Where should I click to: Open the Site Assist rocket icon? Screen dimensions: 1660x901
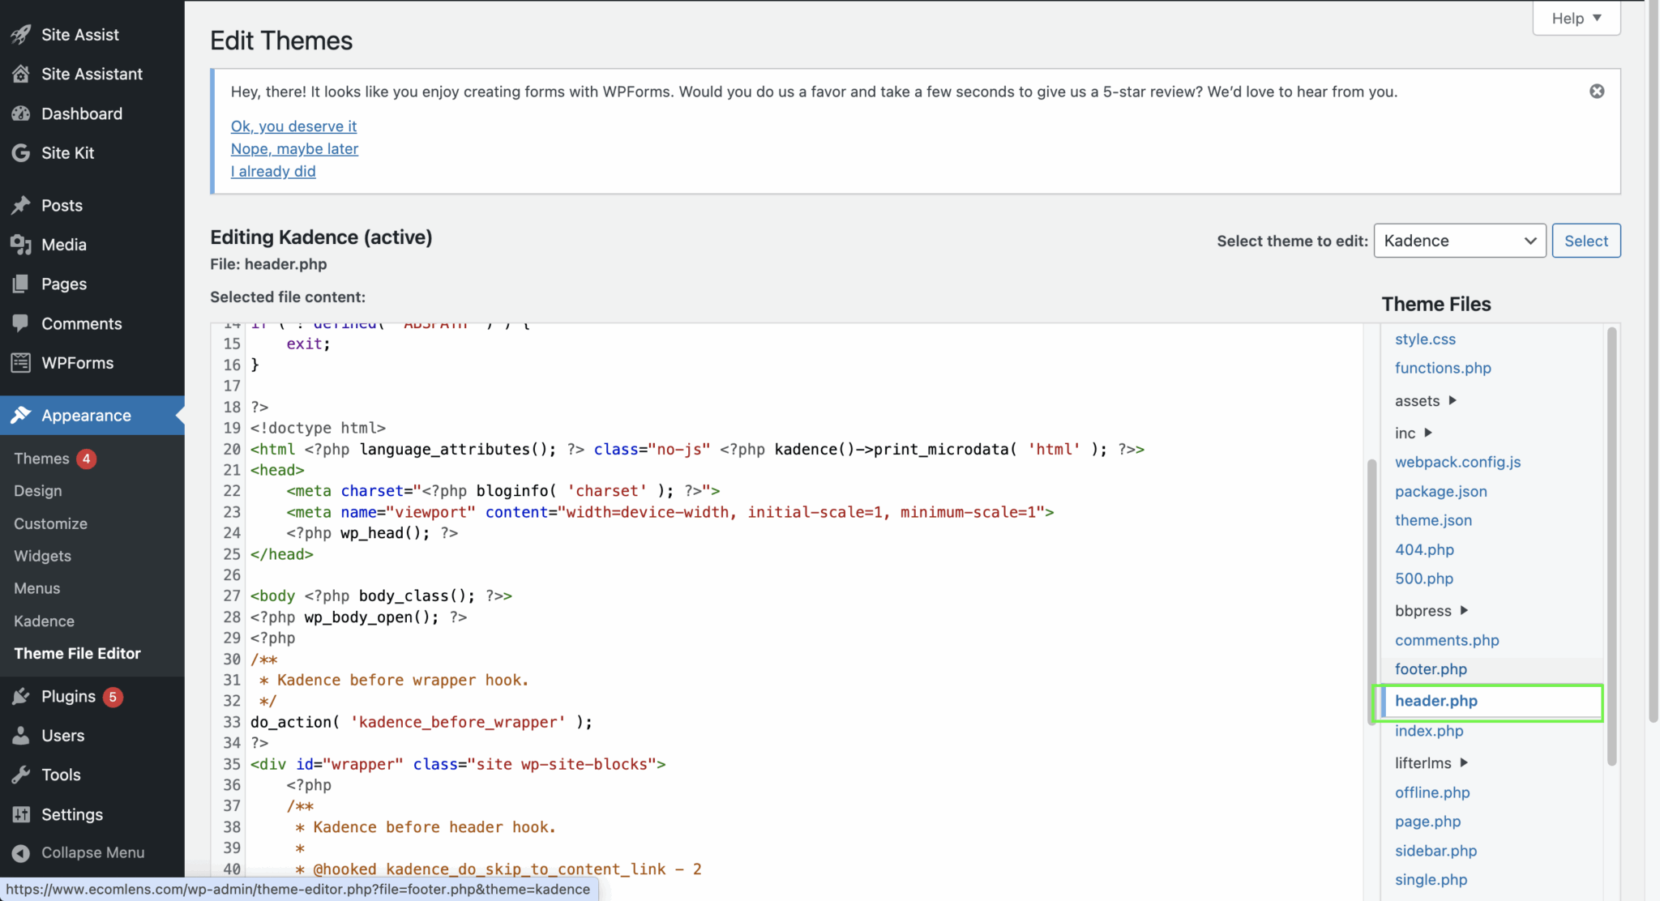click(x=21, y=34)
